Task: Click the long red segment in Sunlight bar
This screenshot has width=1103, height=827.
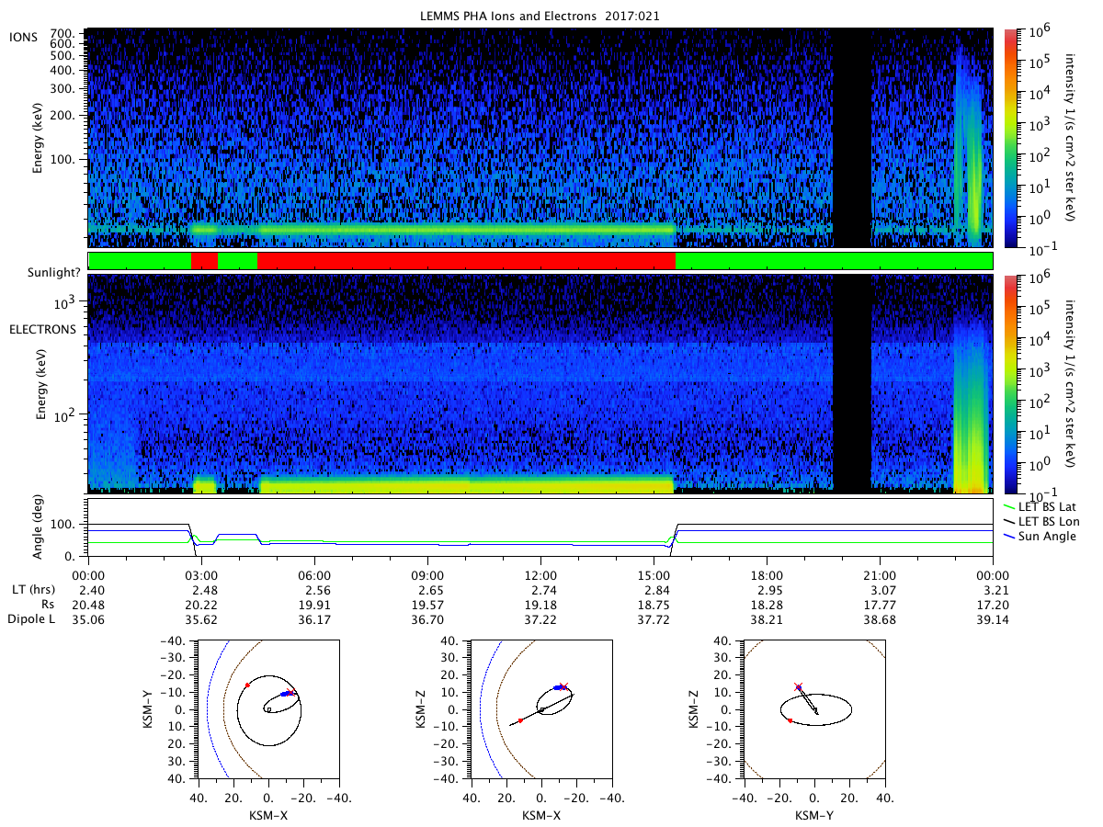Action: point(466,261)
